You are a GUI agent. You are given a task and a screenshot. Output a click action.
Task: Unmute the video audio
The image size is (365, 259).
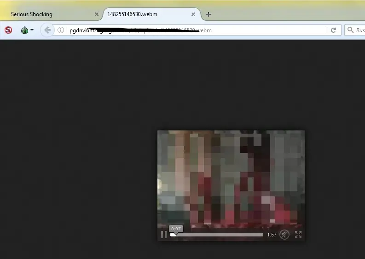(284, 235)
